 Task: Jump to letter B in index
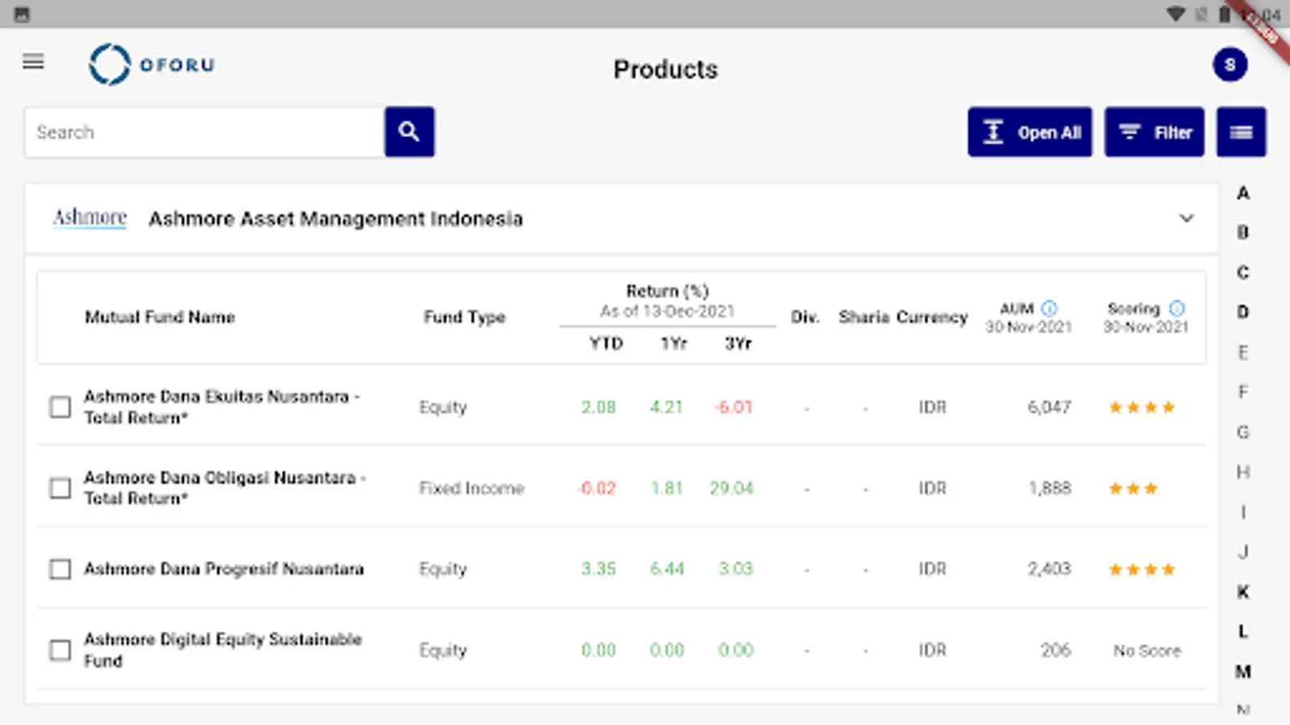(1243, 233)
